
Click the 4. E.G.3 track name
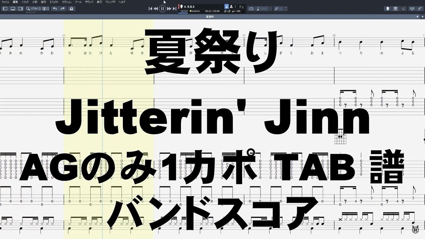pyautogui.click(x=189, y=6)
